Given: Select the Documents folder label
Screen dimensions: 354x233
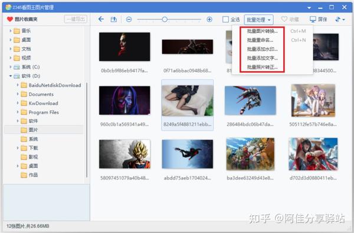Looking at the screenshot, I should tap(41, 94).
